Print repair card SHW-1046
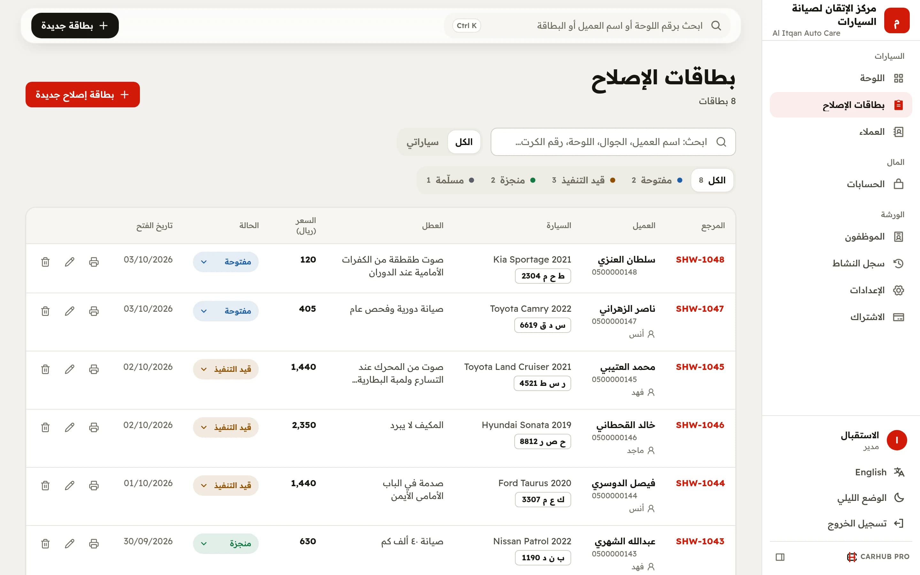 94,427
